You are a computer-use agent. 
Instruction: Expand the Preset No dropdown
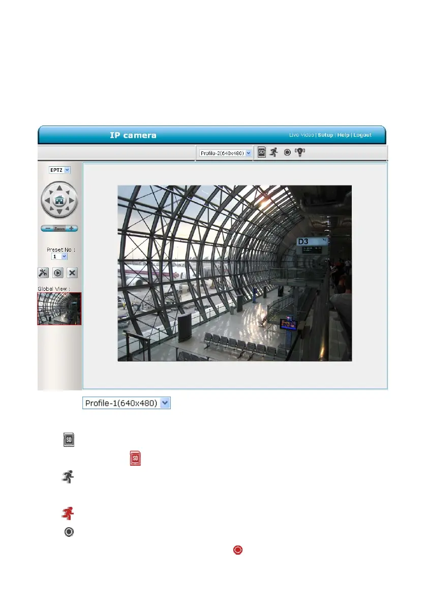pos(59,257)
